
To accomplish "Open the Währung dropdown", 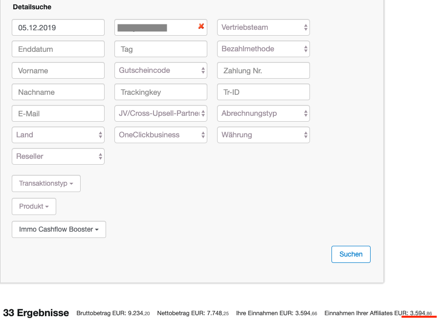I will click(263, 135).
